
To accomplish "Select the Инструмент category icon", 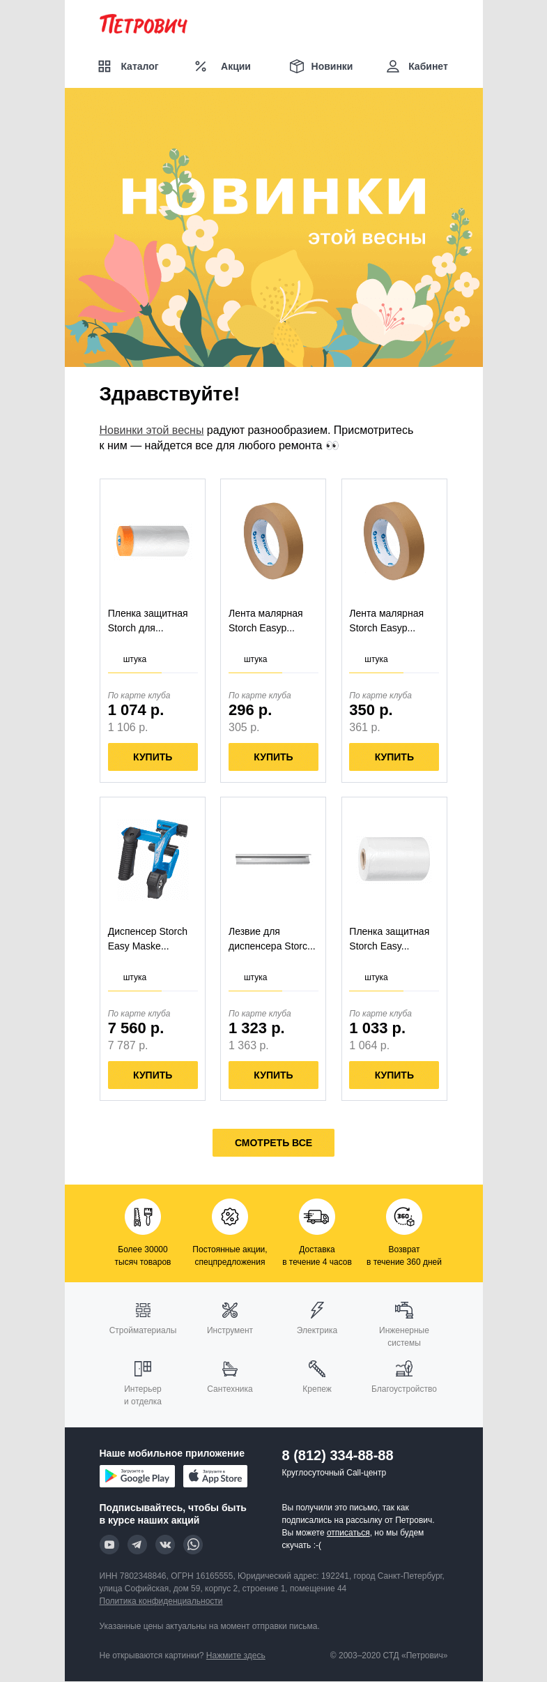I will click(x=230, y=1309).
